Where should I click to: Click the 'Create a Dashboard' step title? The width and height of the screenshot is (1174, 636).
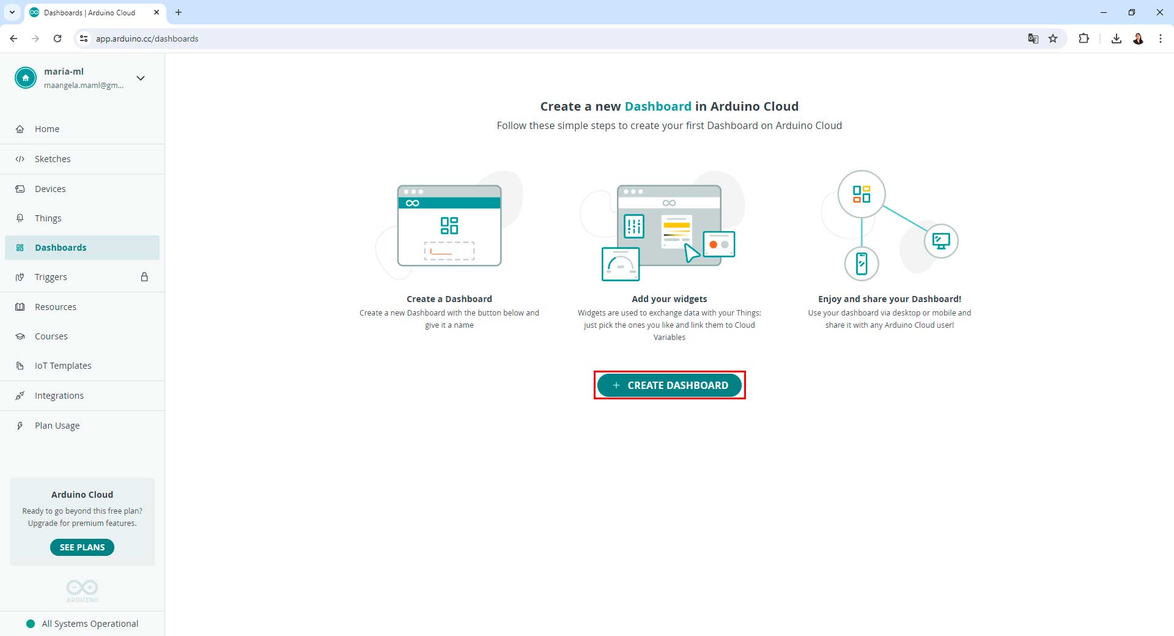click(449, 299)
